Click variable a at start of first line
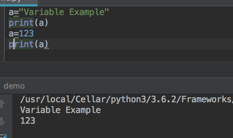This screenshot has width=233, height=138. tap(11, 12)
